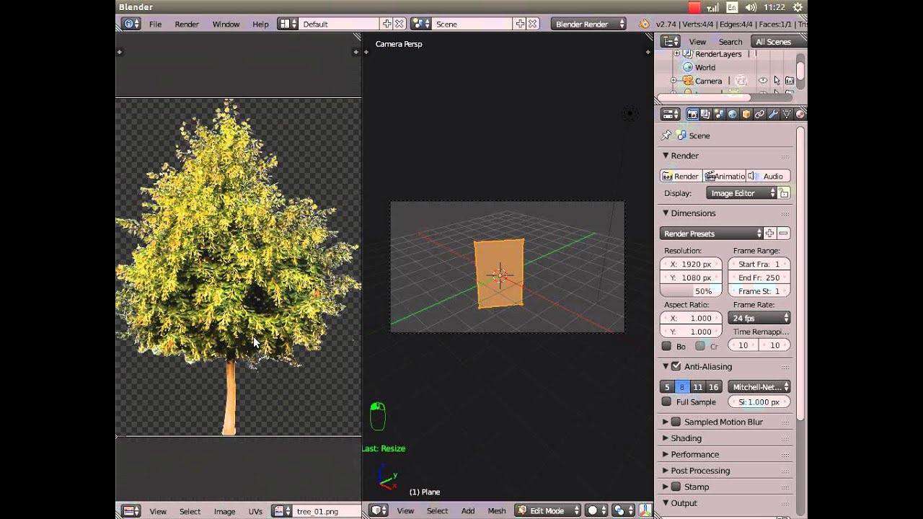Open the All Scenes display dropdown
Viewport: 923px width, 519px height.
777,42
